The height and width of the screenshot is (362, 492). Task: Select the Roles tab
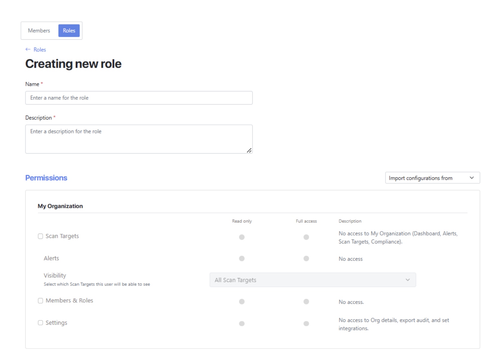point(69,30)
